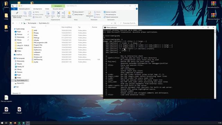Select the Second (Z:) drive in sidebar

point(19,83)
